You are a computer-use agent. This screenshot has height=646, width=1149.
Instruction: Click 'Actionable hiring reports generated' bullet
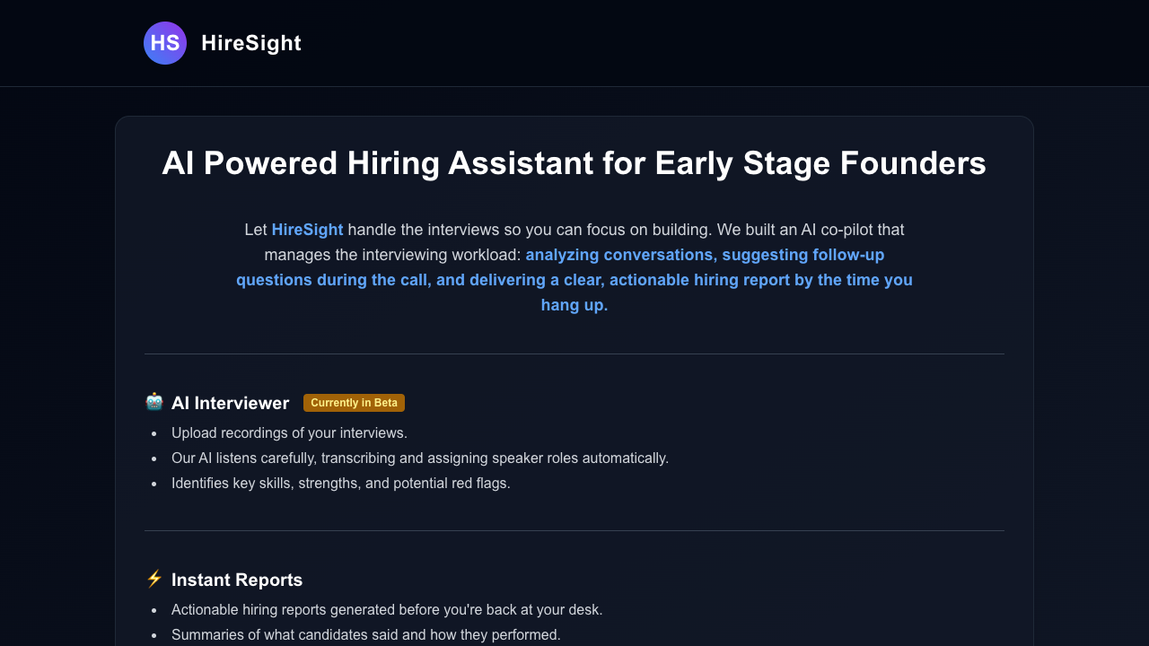point(387,609)
